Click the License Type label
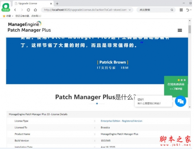This screenshot has width=194, height=149. pyautogui.click(x=21, y=121)
